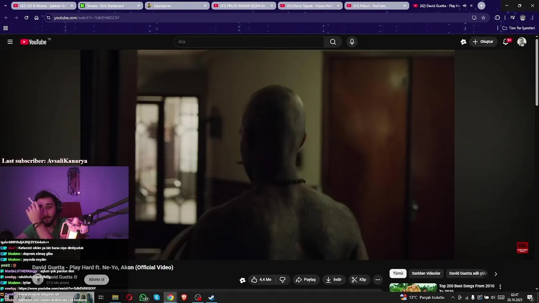Reload the page
This screenshot has height=303, width=539.
26,18
